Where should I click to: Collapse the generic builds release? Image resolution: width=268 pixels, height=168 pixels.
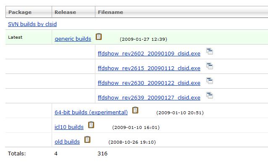click(x=73, y=39)
